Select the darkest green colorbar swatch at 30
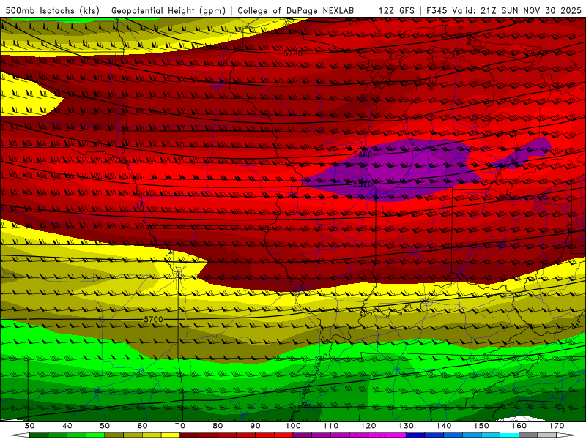The width and height of the screenshot is (586, 439). pos(39,435)
